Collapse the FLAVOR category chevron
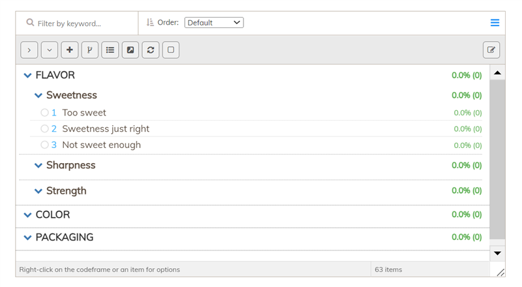522x287 pixels. [27, 76]
